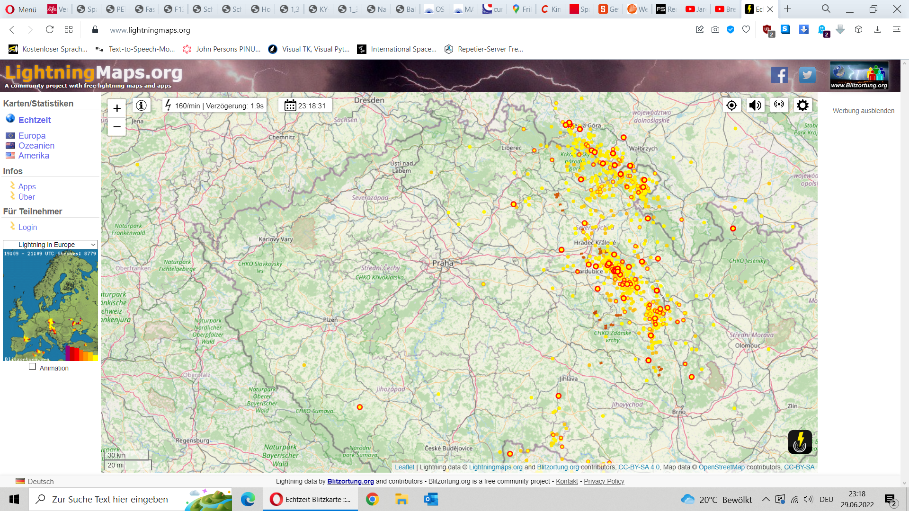
Task: Open Google Chrome from taskbar
Action: pyautogui.click(x=372, y=499)
